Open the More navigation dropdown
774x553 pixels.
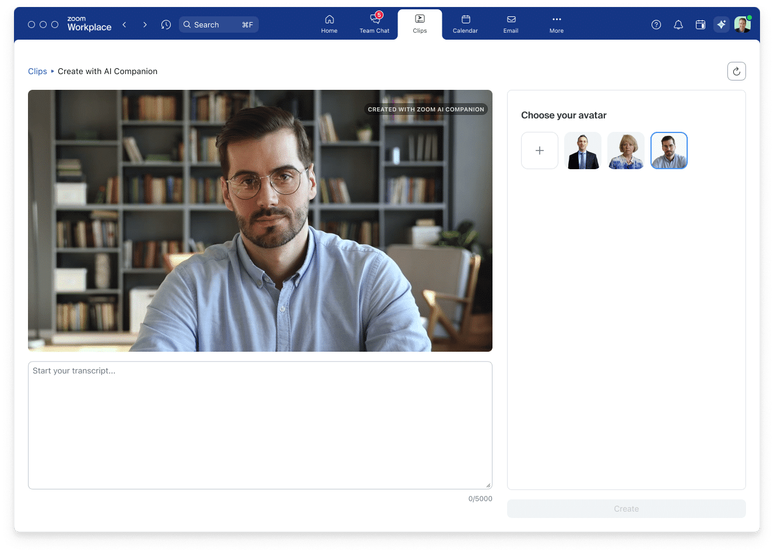(556, 23)
